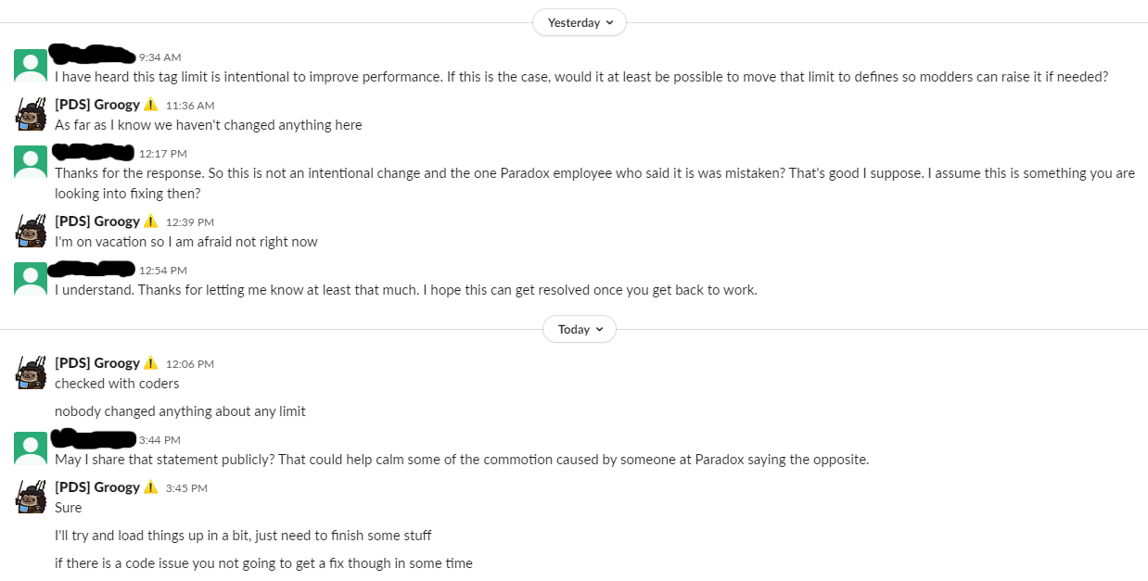Image resolution: width=1148 pixels, height=581 pixels.
Task: Click the 12:17 PM message timestamp
Action: point(163,154)
